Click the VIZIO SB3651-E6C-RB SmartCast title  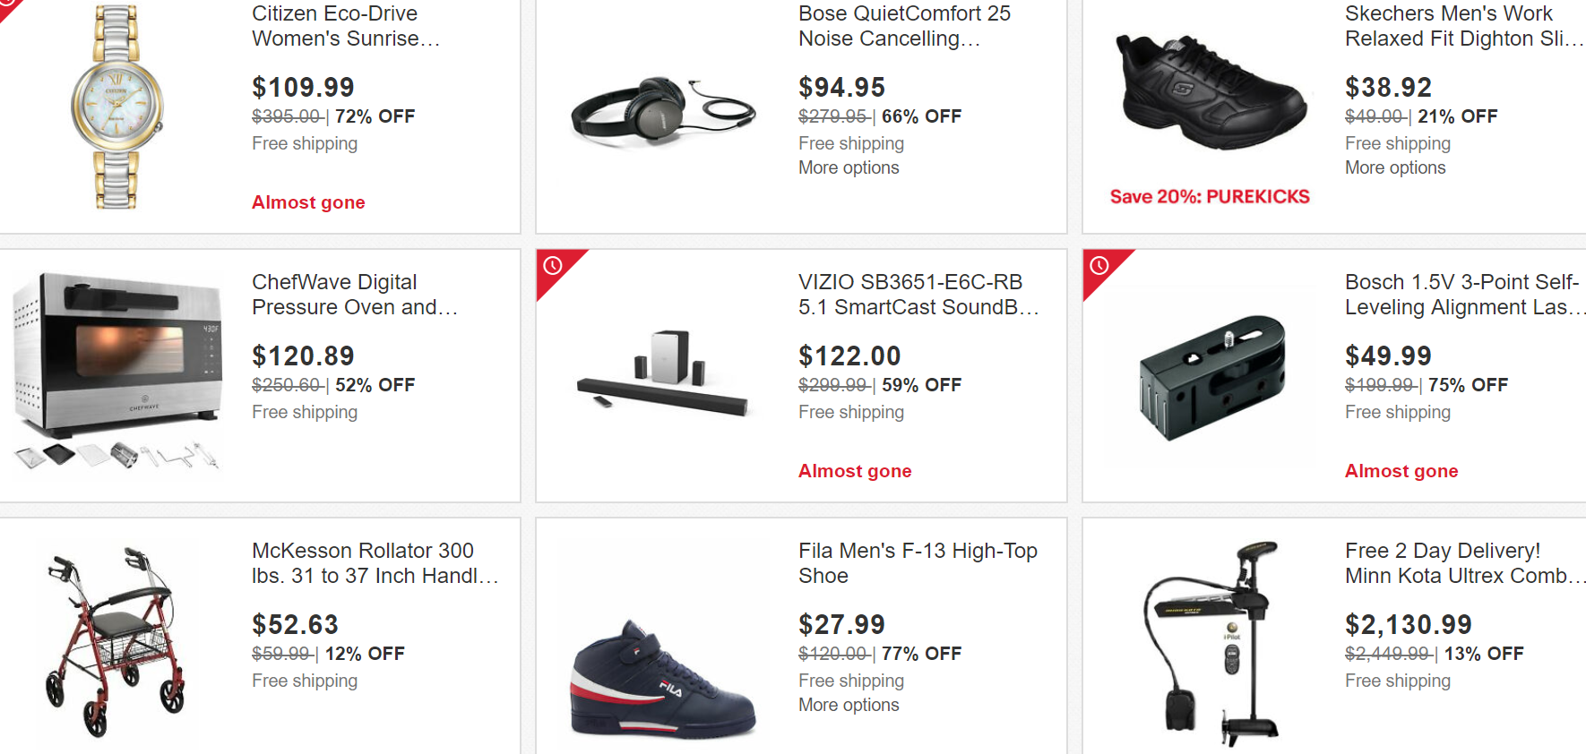(x=918, y=295)
